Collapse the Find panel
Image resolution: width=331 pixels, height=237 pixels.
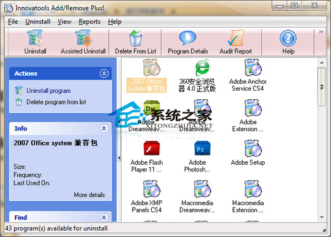(x=104, y=217)
